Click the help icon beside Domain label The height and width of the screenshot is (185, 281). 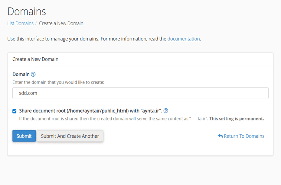click(33, 74)
